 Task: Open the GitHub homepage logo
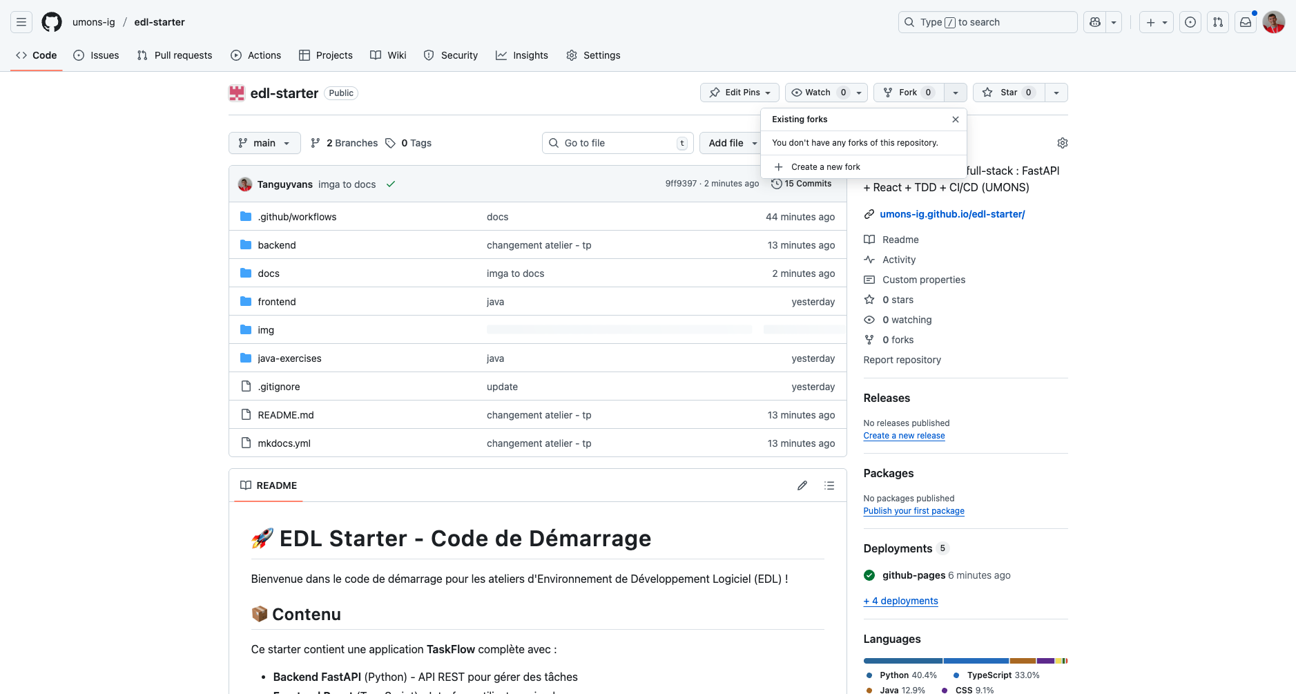(x=52, y=22)
